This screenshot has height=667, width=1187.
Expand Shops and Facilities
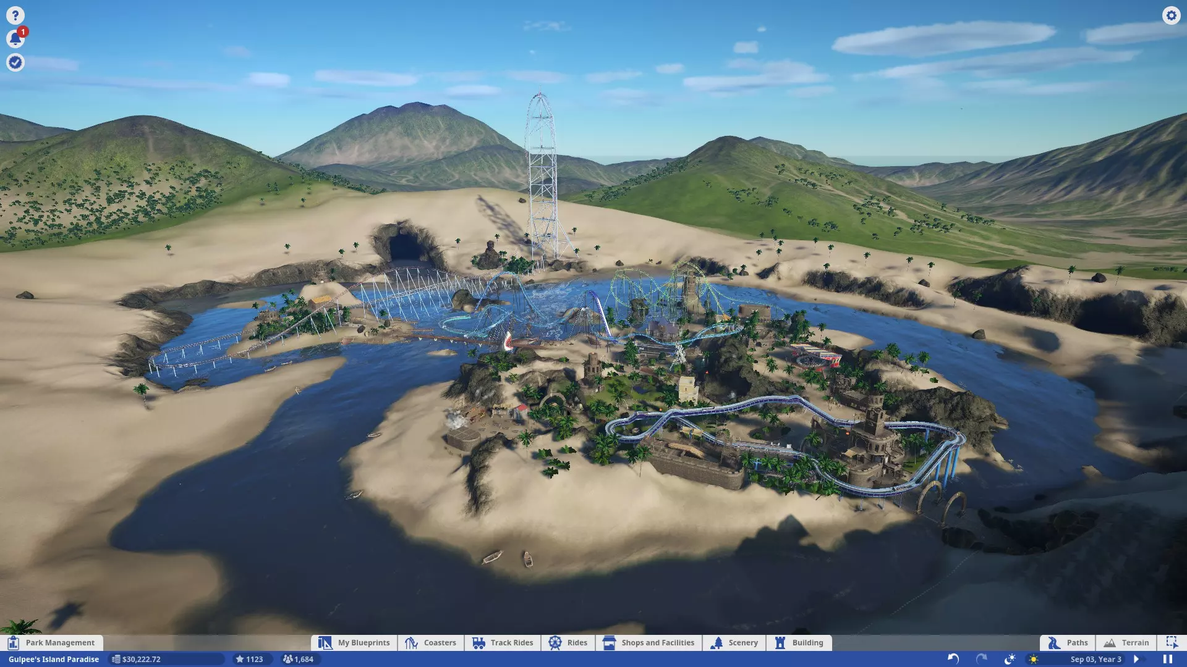[x=649, y=642]
